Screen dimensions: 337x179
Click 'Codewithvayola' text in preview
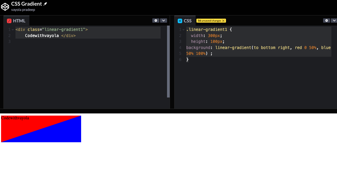(15, 118)
